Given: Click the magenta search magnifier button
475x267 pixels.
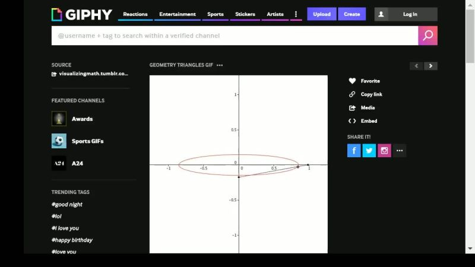Looking at the screenshot, I should [x=427, y=36].
